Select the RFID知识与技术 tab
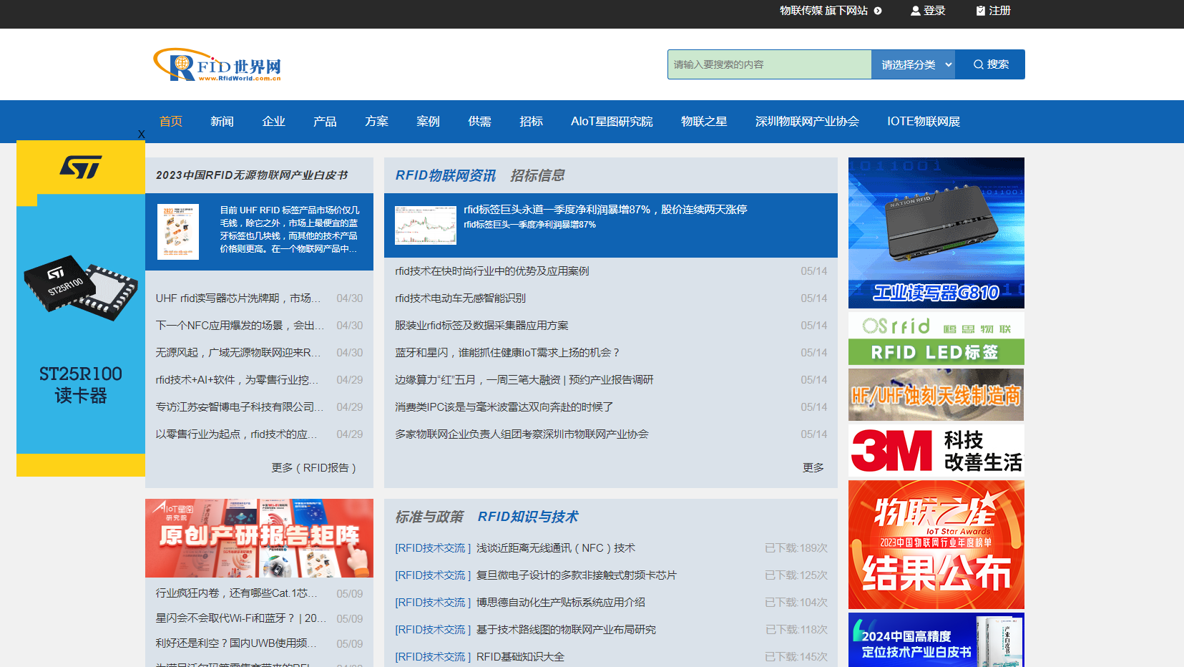Viewport: 1184px width, 667px height. point(528,517)
